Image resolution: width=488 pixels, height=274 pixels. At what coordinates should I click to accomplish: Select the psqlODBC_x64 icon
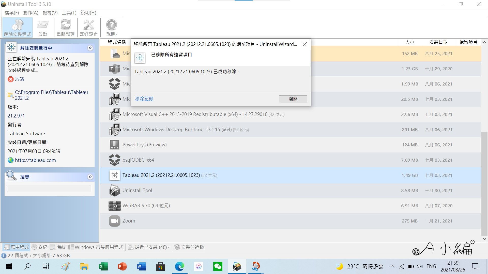point(114,160)
